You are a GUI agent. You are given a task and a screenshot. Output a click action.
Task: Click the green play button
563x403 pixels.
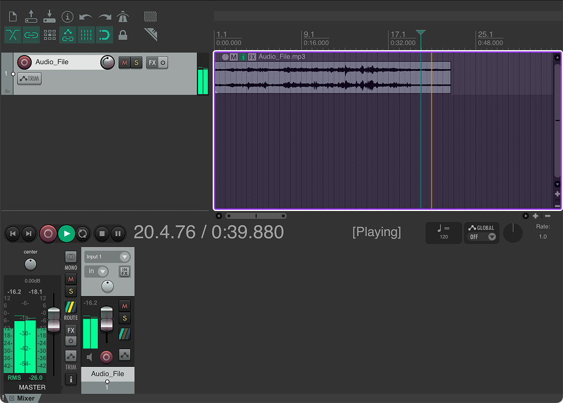pyautogui.click(x=67, y=234)
